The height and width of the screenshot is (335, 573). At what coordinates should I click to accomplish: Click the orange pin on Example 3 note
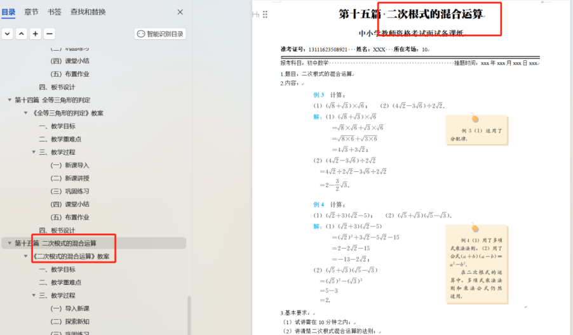tap(475, 117)
